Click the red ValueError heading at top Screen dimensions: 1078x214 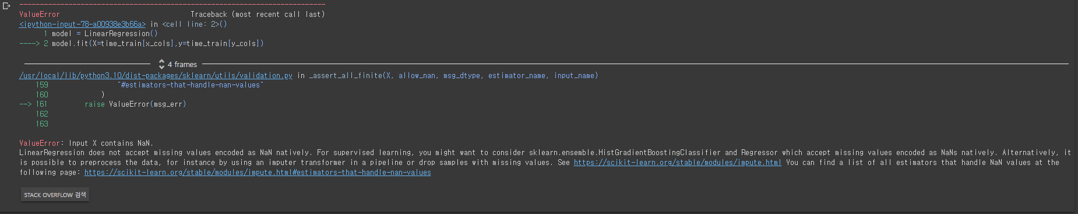click(39, 15)
